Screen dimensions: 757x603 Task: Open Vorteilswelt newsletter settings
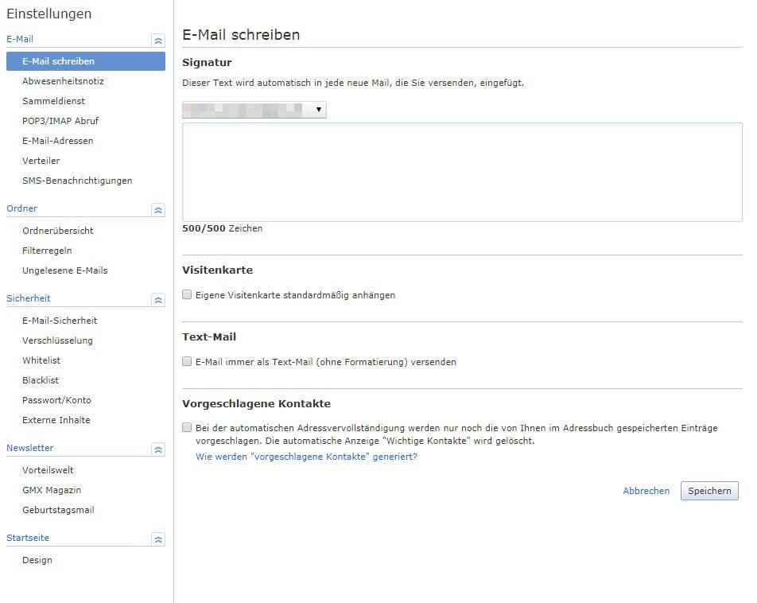(48, 470)
